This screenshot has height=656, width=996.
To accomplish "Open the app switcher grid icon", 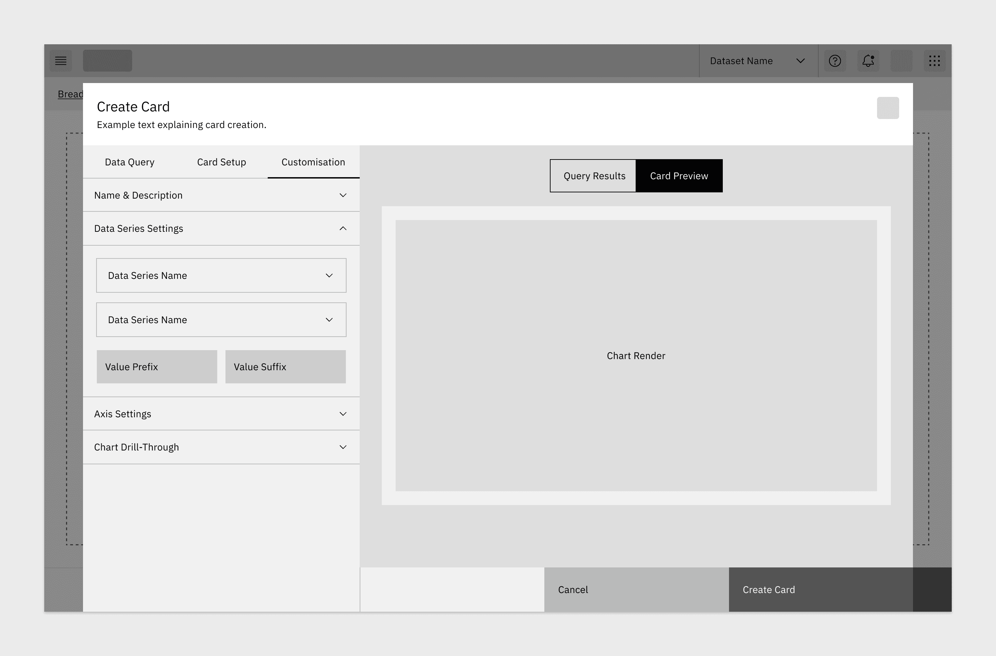I will pos(934,61).
